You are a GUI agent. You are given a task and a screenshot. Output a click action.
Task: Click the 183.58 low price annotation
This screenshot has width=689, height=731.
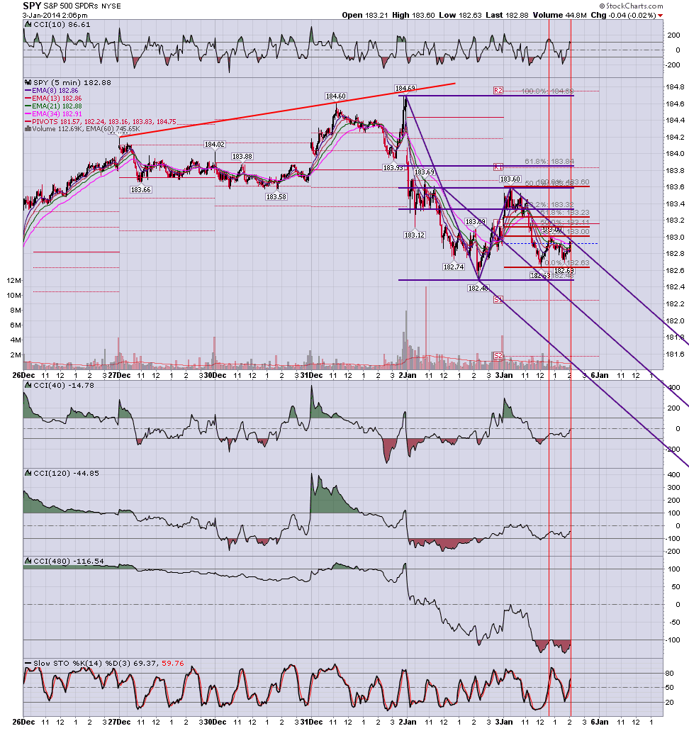tap(276, 196)
